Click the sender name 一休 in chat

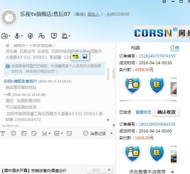pos(7,94)
